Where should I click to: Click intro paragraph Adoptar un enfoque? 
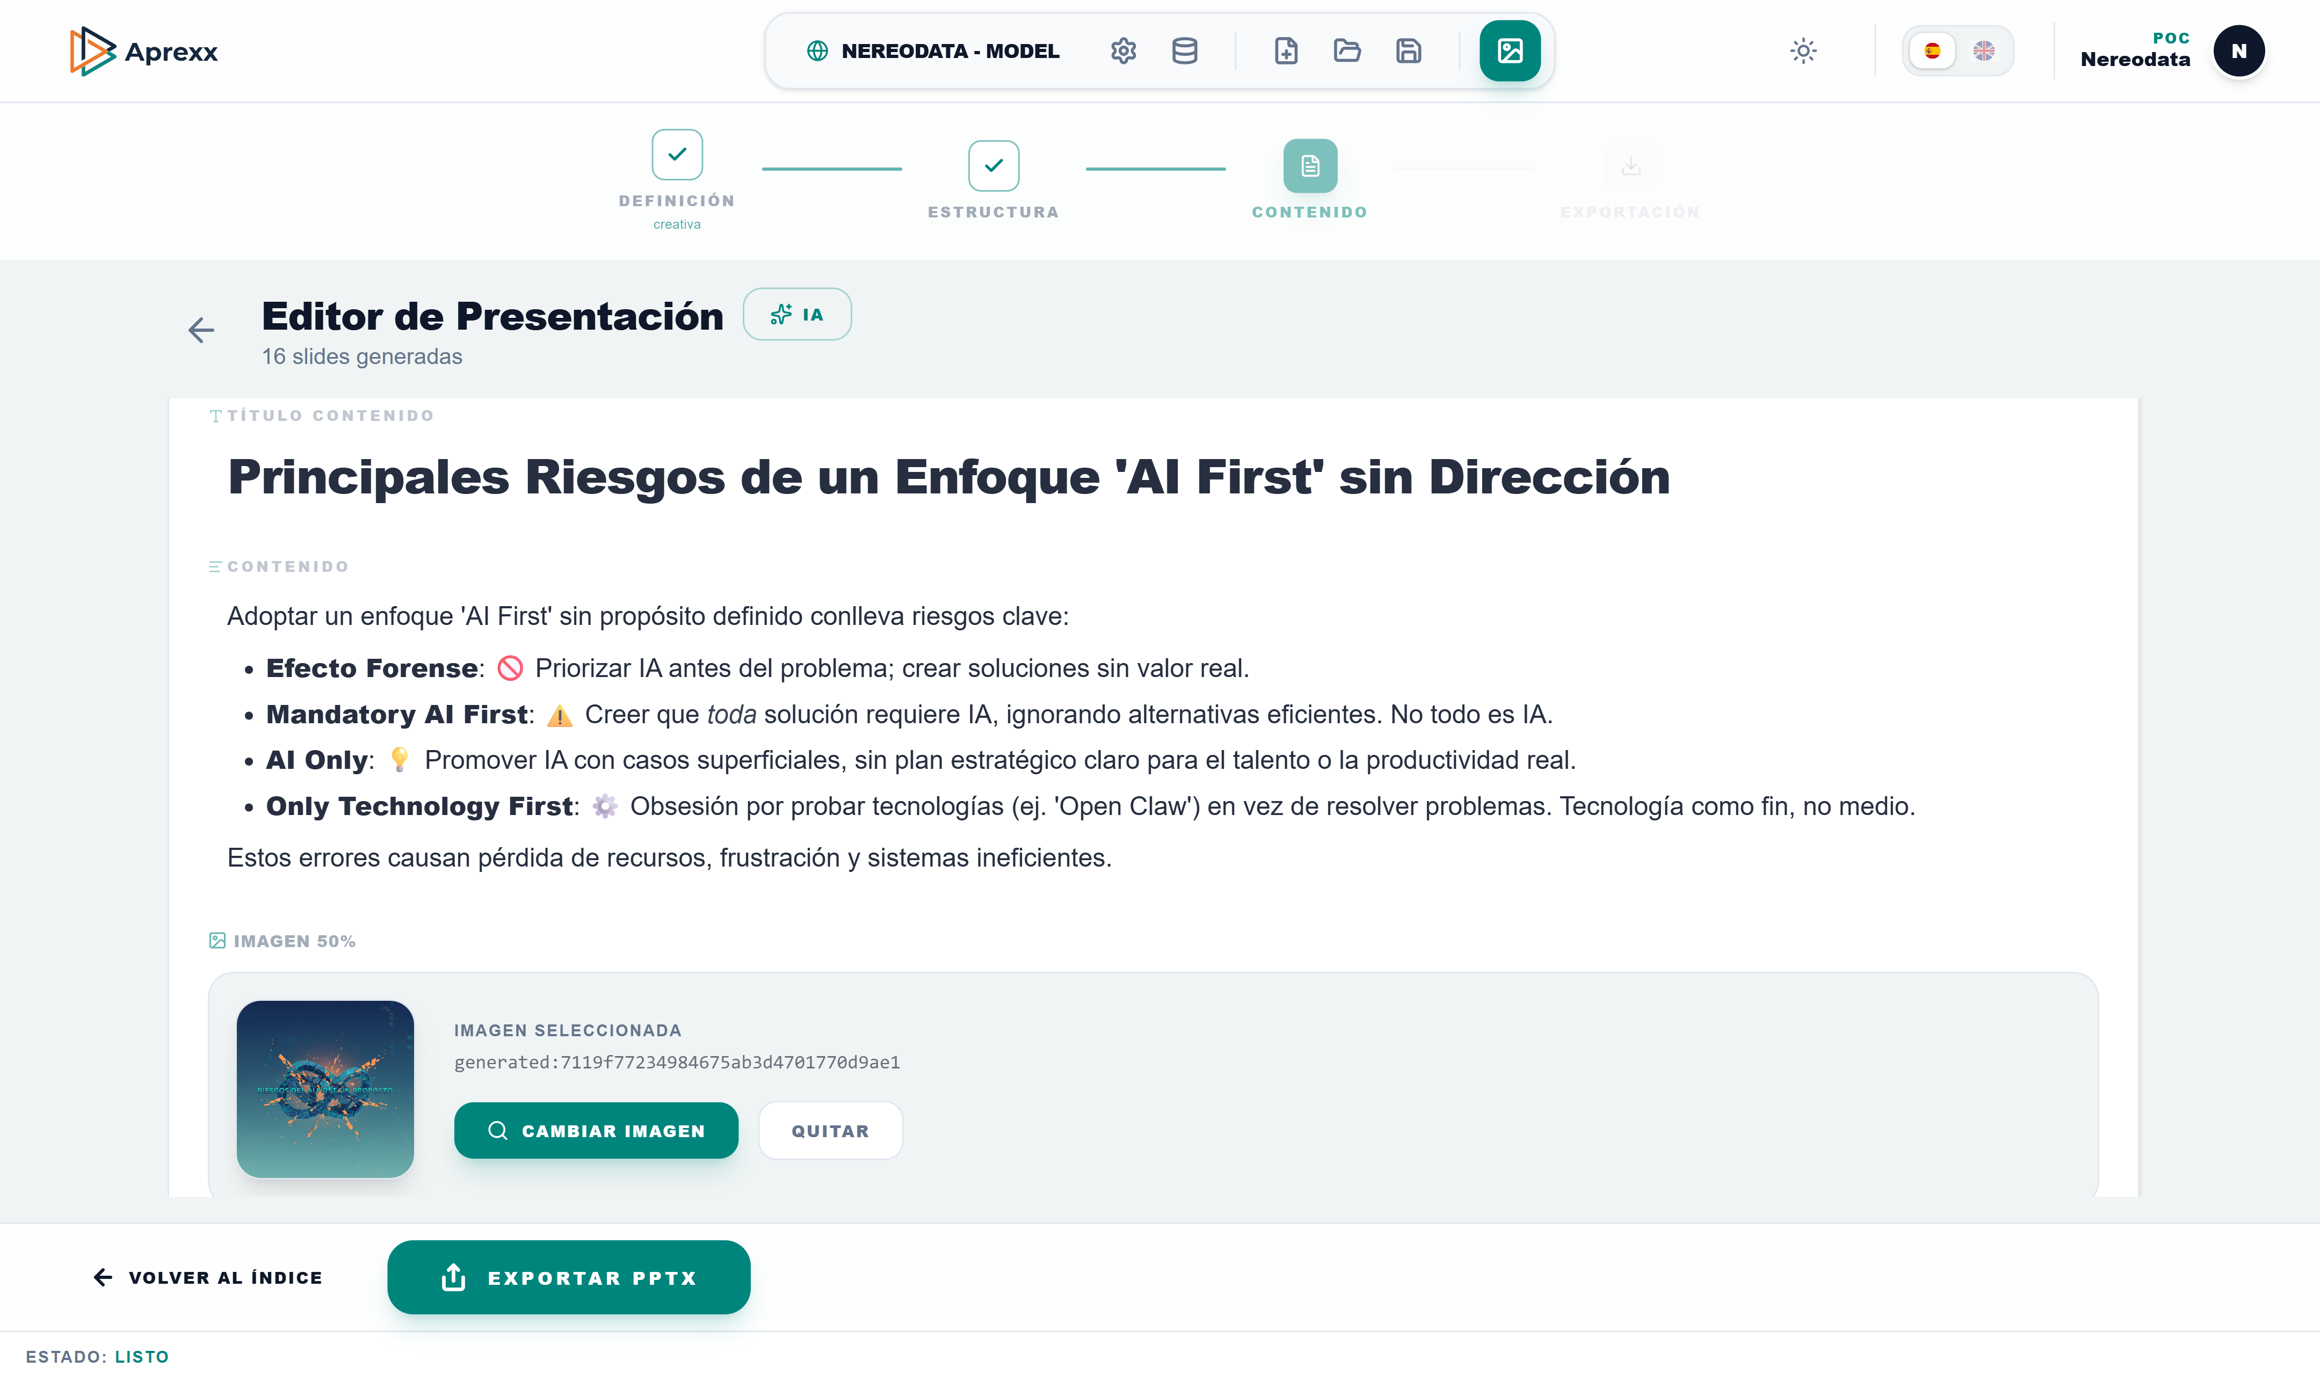tap(648, 616)
